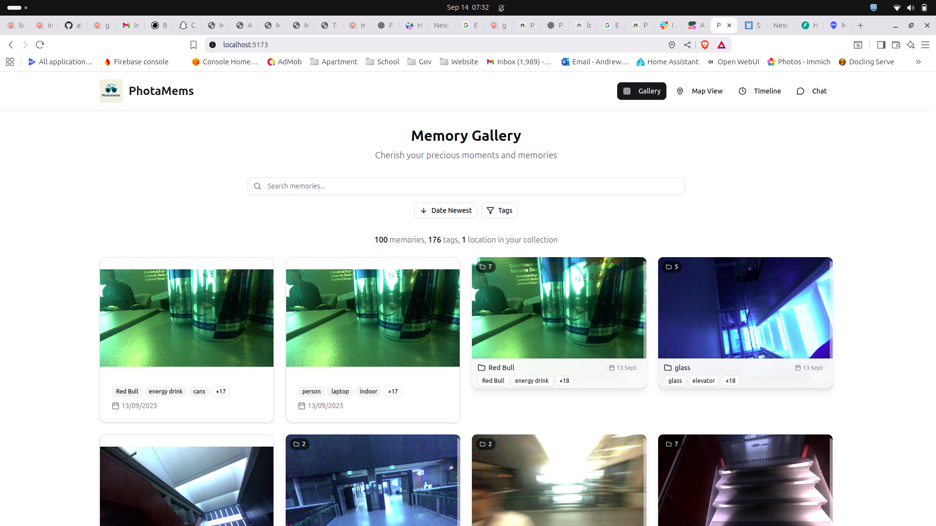
Task: Open the Leo AI sparkle icon
Action: click(911, 45)
